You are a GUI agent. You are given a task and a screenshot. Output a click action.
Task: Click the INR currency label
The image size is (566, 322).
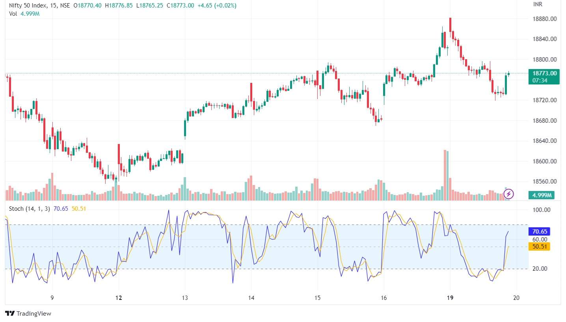[x=538, y=4]
